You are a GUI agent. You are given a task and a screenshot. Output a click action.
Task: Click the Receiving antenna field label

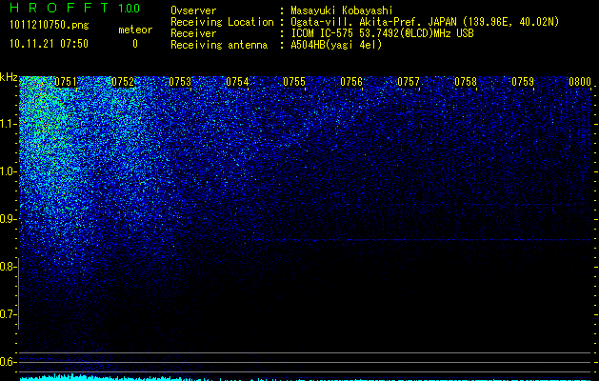[x=219, y=45]
